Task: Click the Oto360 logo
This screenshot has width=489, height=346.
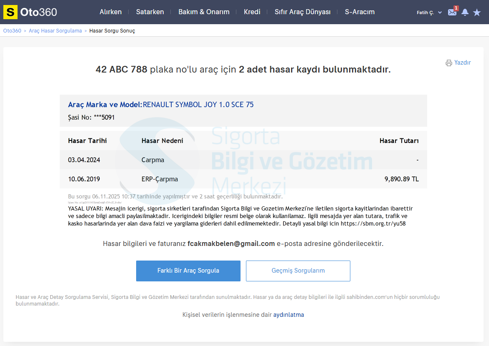Action: click(30, 12)
